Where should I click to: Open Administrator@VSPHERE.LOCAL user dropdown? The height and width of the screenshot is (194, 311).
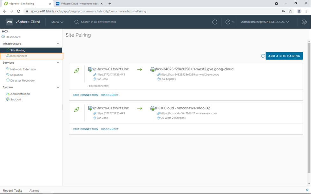click(x=265, y=22)
